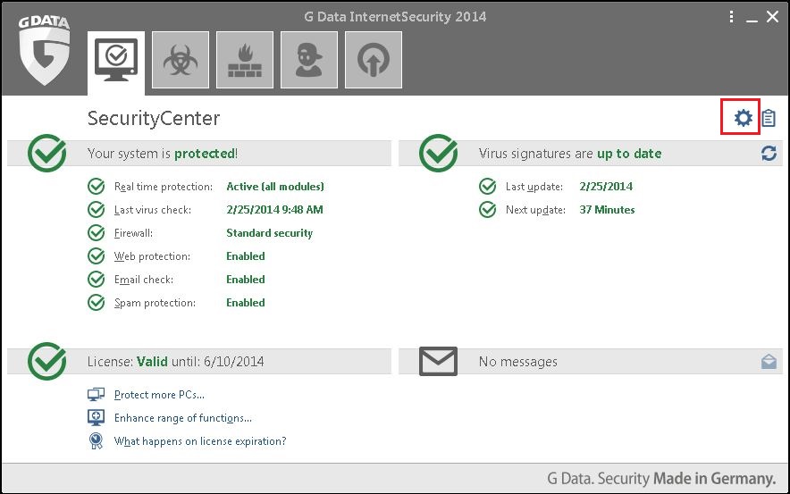Screen dimensions: 790x494
Task: Click the Web protection label
Action: (152, 256)
